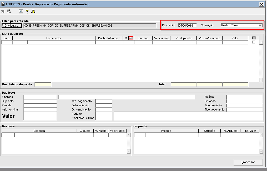Click the » column header button
The width and height of the screenshot is (267, 171).
point(126,38)
